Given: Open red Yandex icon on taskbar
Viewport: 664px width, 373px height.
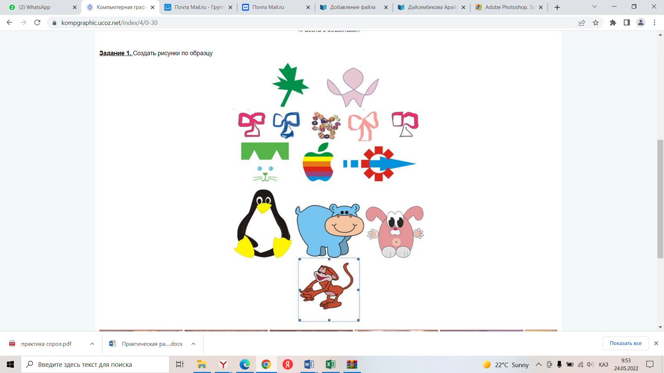Looking at the screenshot, I should (287, 364).
